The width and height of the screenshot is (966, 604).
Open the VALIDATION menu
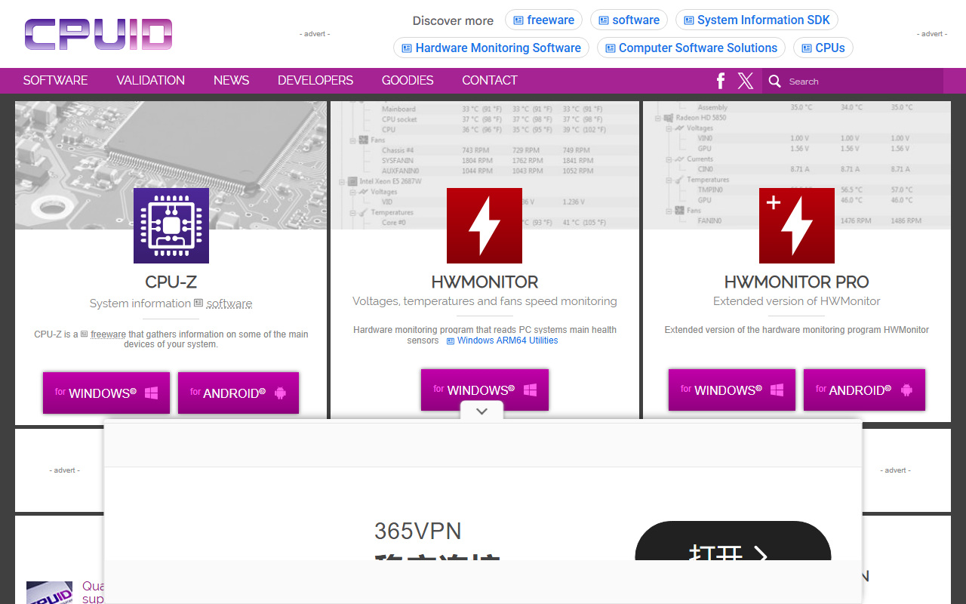[x=151, y=81]
